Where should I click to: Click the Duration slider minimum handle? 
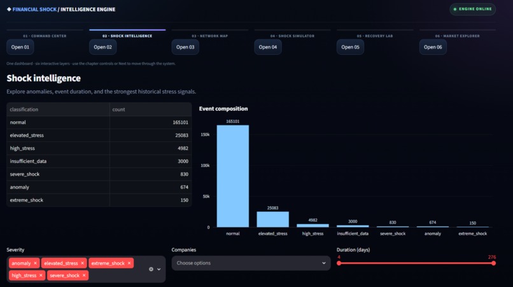pos(339,263)
